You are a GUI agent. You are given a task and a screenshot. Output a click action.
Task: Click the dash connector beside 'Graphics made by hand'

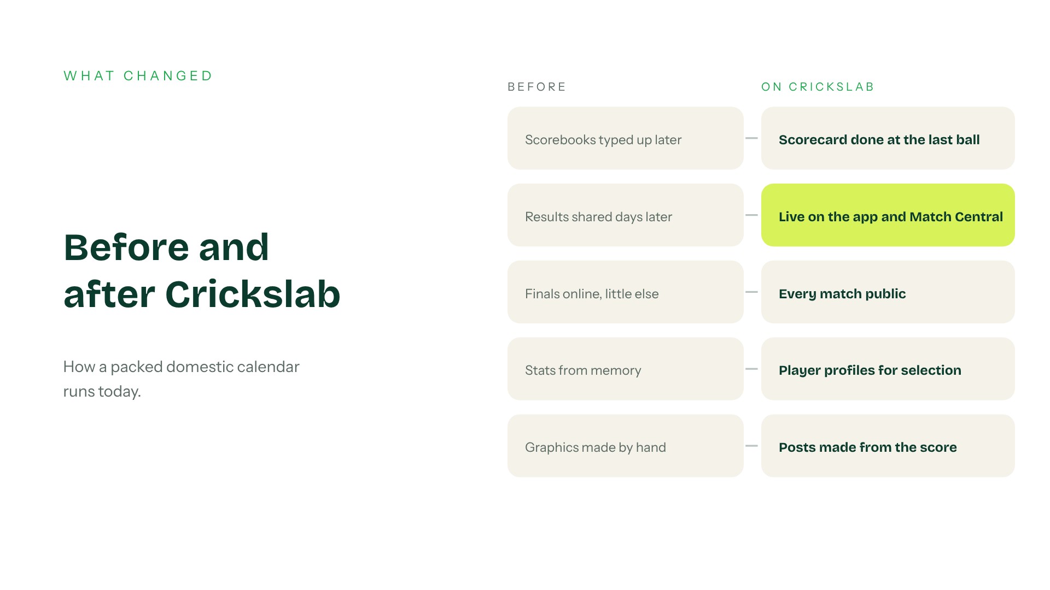click(x=752, y=446)
